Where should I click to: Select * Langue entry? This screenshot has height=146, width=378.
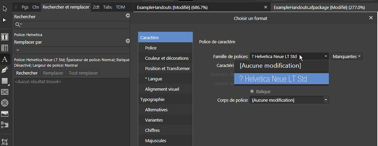point(165,79)
